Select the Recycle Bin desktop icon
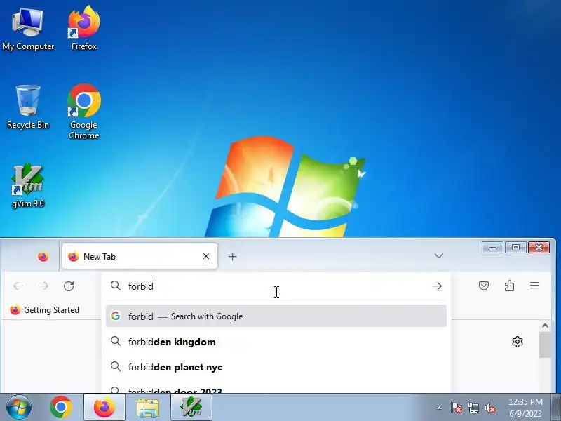Screen dimensions: 561x421 point(28,107)
